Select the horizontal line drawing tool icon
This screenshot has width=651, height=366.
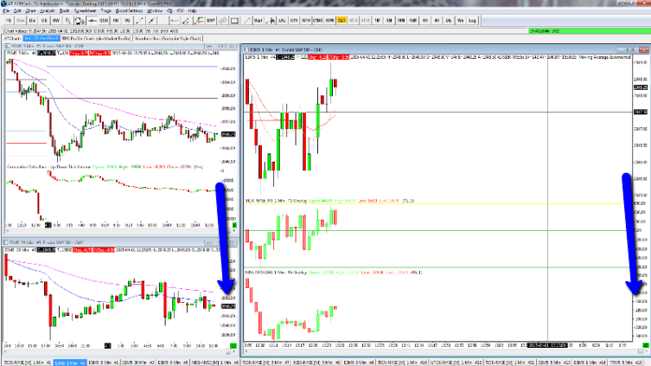click(175, 21)
